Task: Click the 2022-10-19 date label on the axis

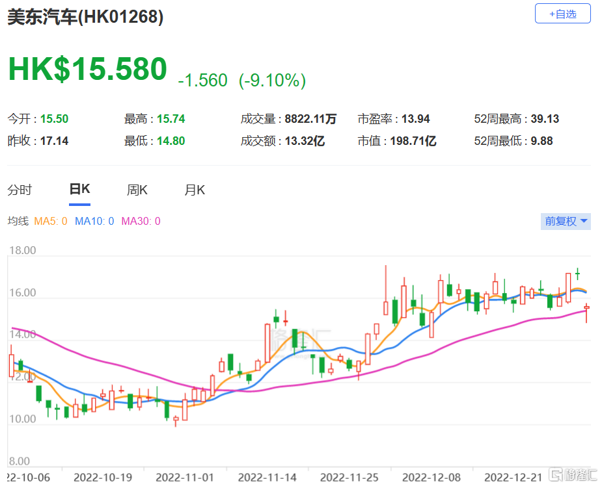Action: point(103,478)
